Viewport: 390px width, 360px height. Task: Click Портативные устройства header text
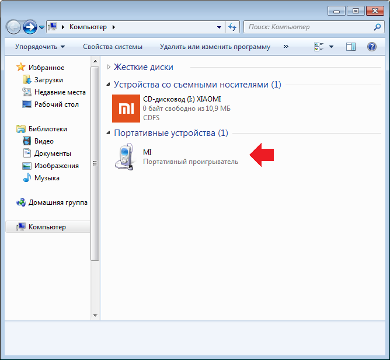pos(171,133)
